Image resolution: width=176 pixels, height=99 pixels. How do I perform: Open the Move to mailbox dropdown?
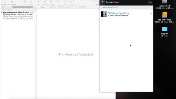point(66,2)
